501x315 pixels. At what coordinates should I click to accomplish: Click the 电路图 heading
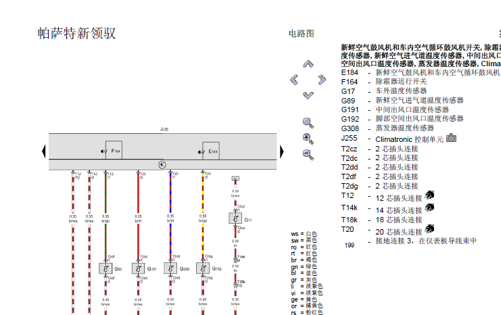click(x=302, y=34)
